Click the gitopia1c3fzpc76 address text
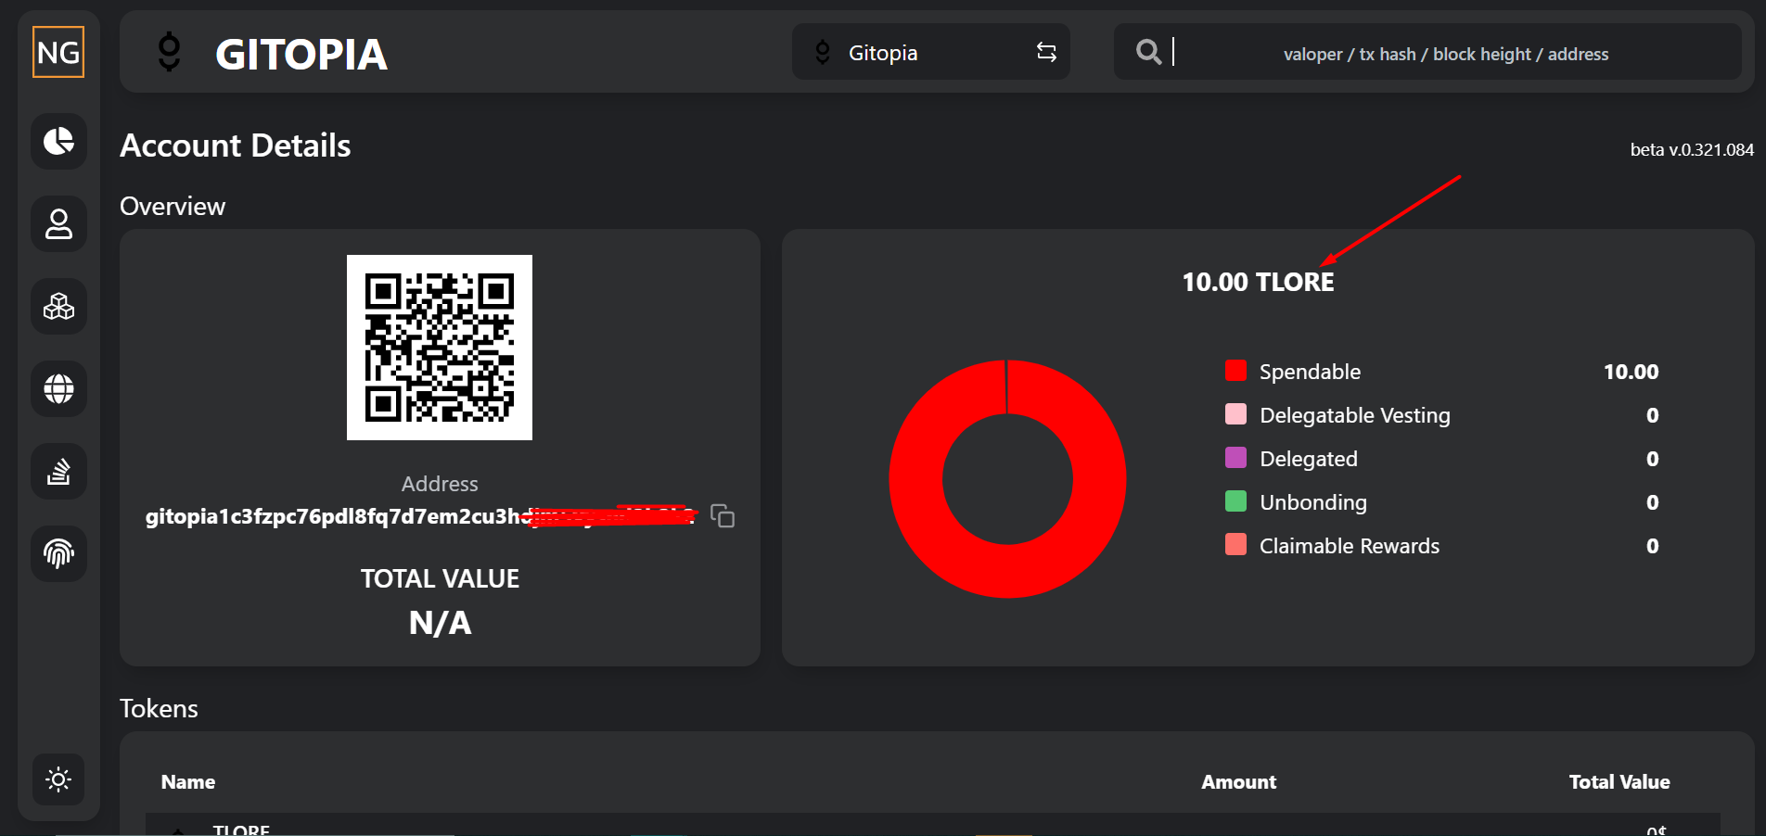 [x=419, y=516]
